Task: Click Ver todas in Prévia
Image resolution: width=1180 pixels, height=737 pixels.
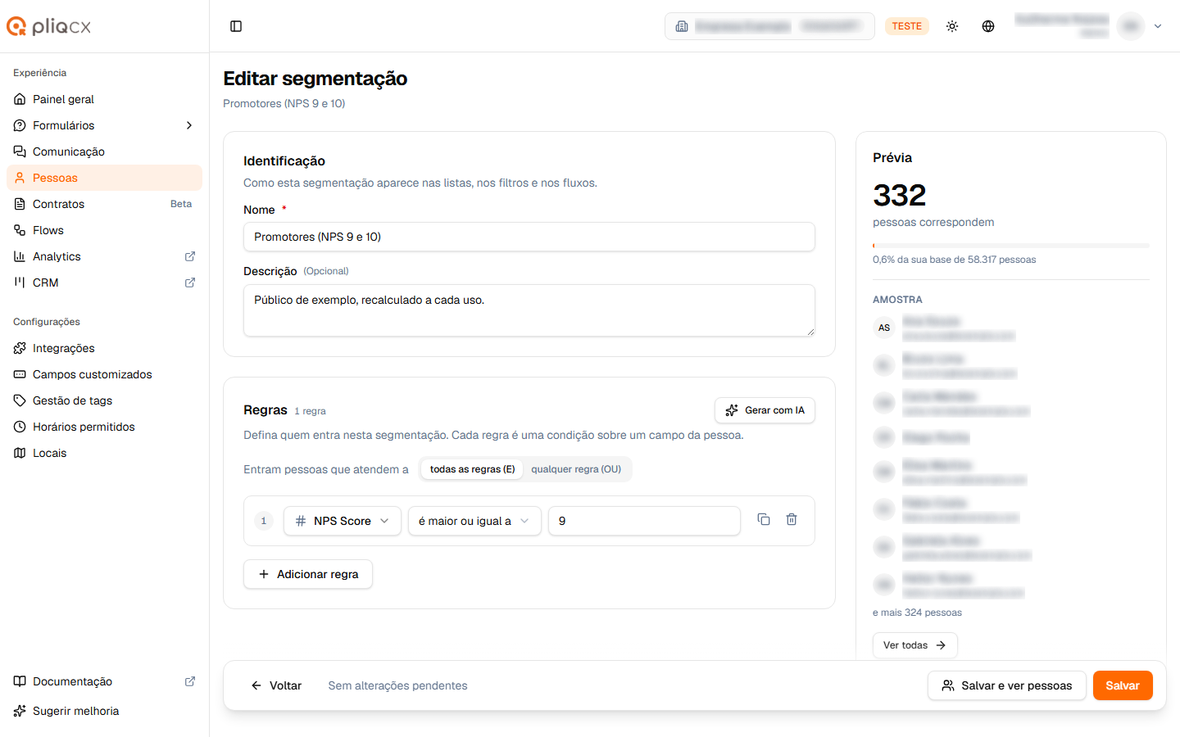Action: pos(914,645)
